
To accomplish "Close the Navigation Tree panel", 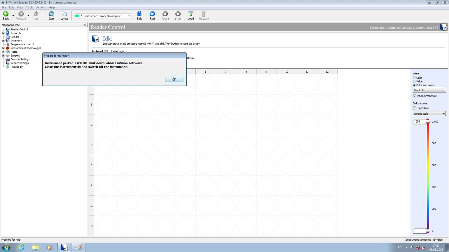I will tap(85, 25).
